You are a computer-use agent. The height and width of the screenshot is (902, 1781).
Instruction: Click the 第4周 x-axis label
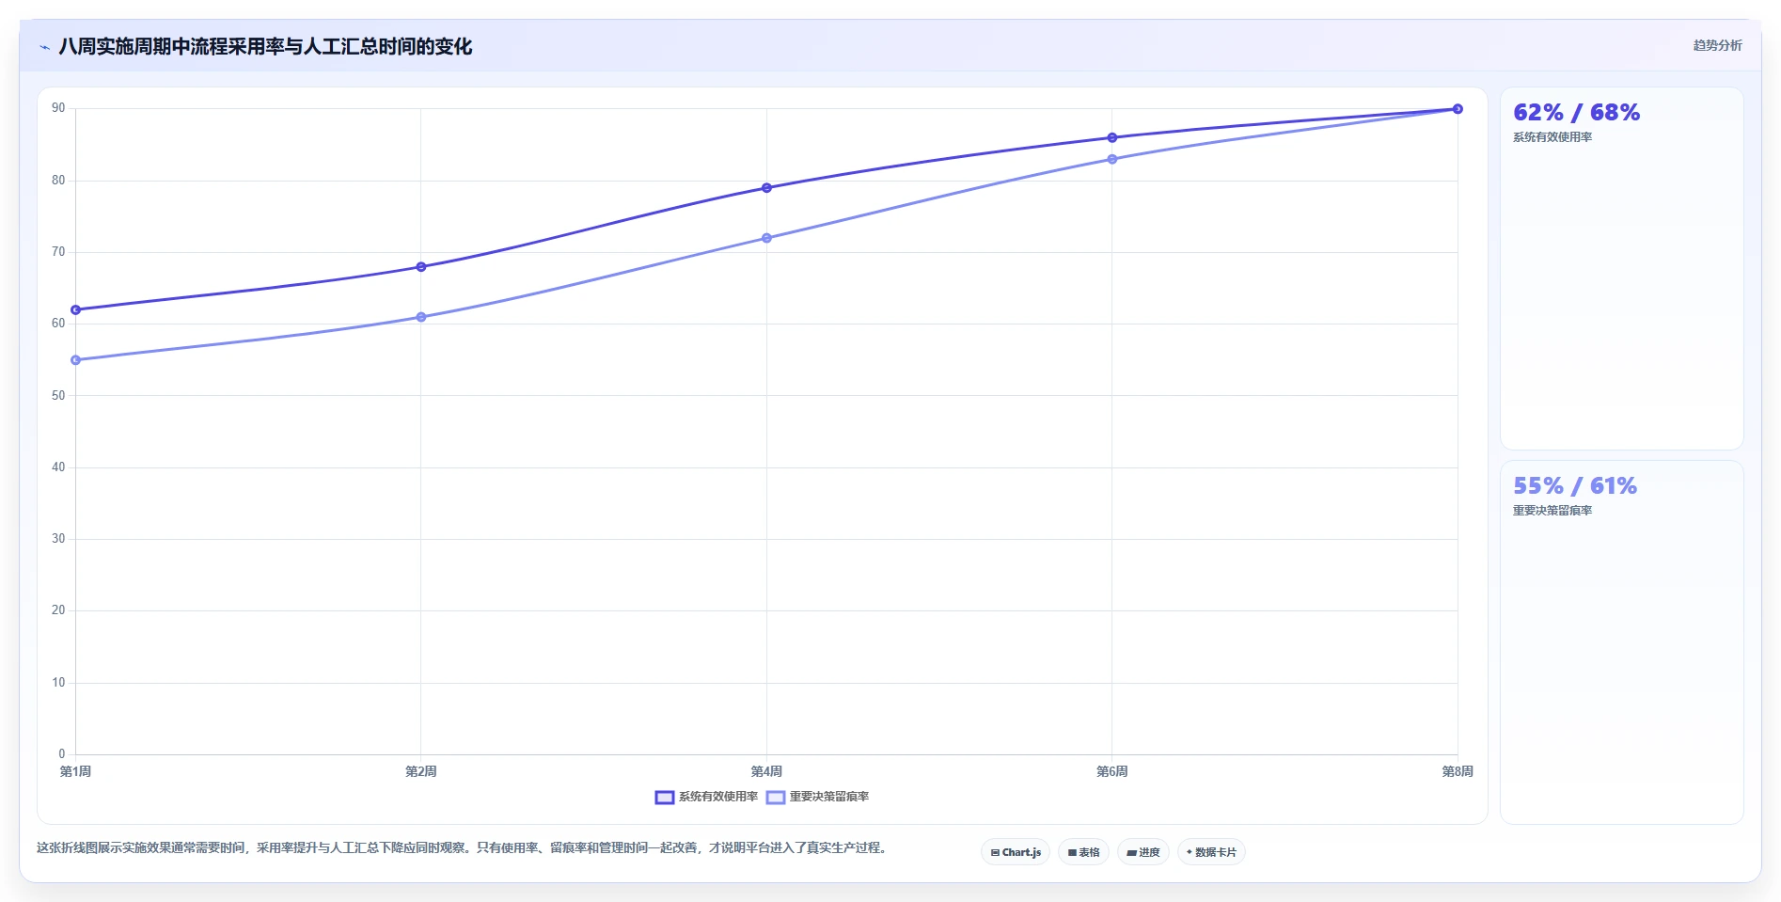(x=766, y=771)
